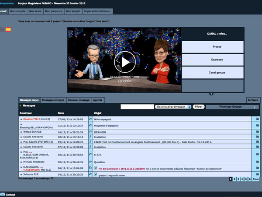The height and width of the screenshot is (197, 262).
Task: Switch language to English via UK flag
Action: 2,29
